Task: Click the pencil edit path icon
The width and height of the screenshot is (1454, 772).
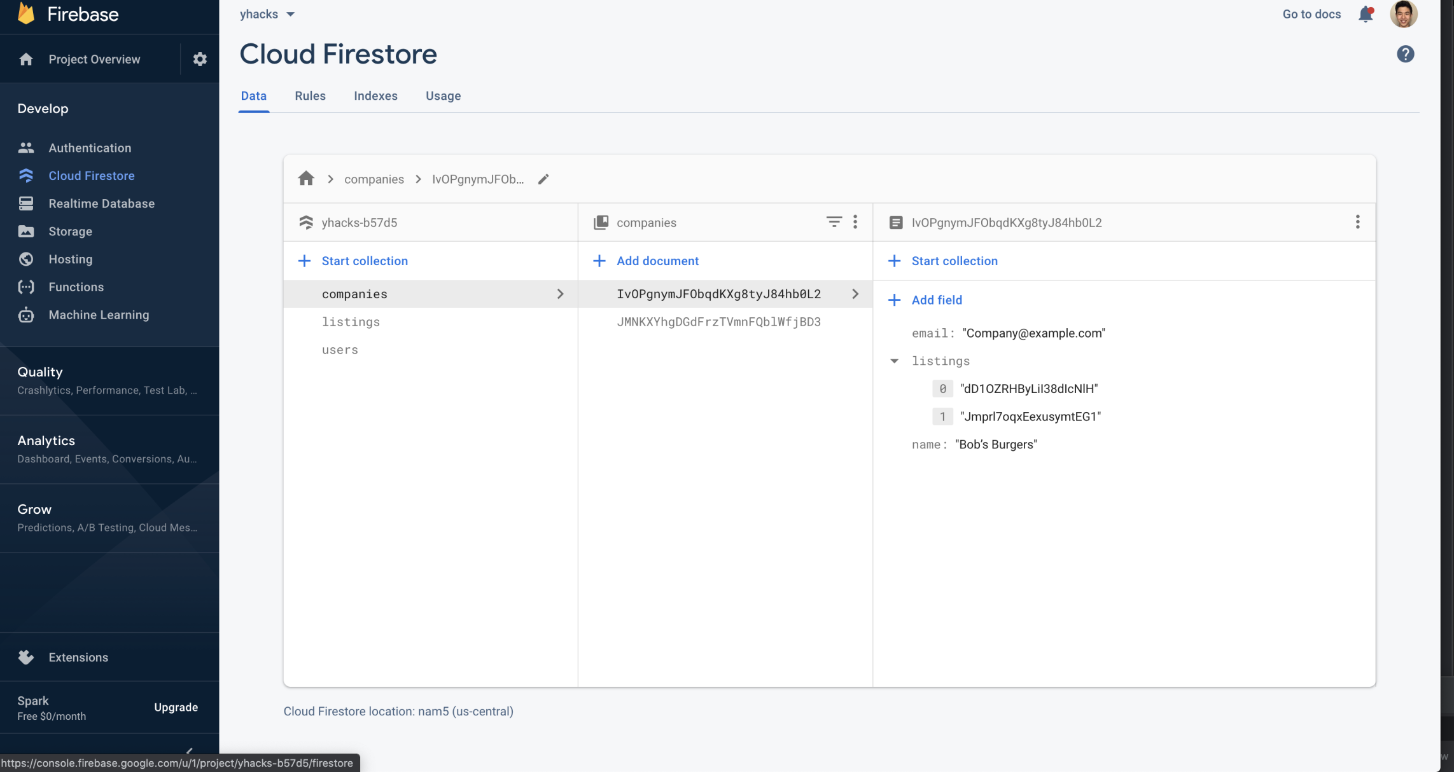Action: (543, 179)
